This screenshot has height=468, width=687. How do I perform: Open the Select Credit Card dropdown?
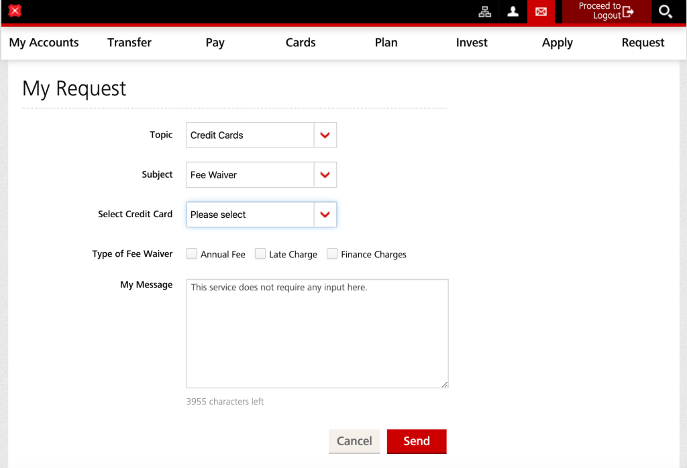[x=261, y=215]
